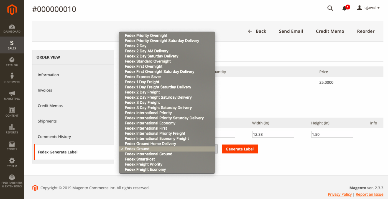Choose Fedex International Priority Saturday Delivery
The width and height of the screenshot is (388, 199).
(x=167, y=118)
